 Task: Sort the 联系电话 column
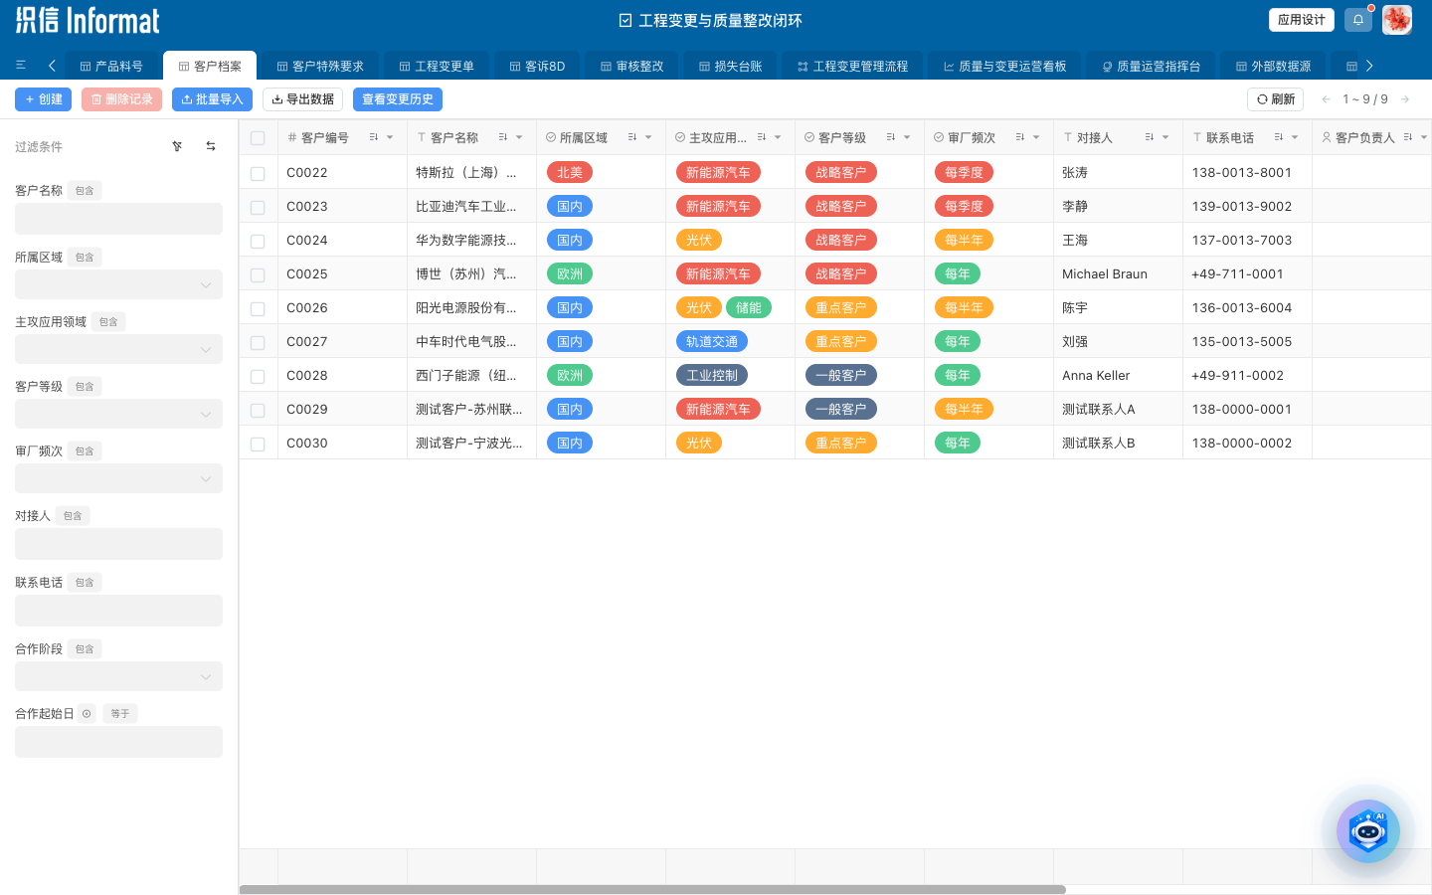[x=1279, y=137]
